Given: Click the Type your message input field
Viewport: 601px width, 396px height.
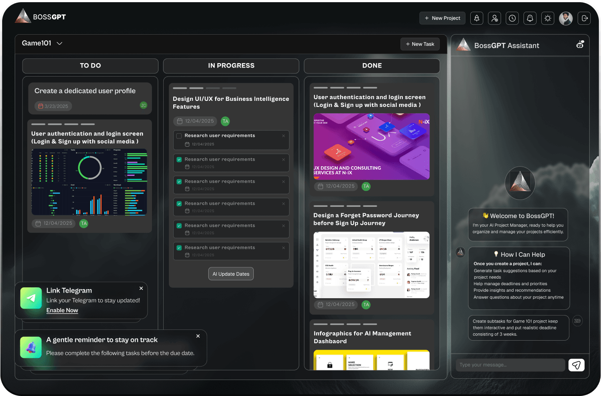Looking at the screenshot, I should click(x=510, y=365).
